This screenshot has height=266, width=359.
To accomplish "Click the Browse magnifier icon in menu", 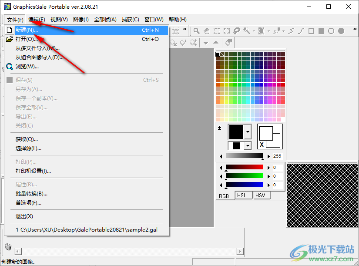I will 10,67.
